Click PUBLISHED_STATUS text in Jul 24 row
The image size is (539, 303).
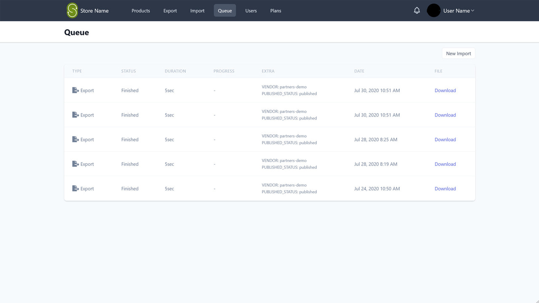[289, 192]
